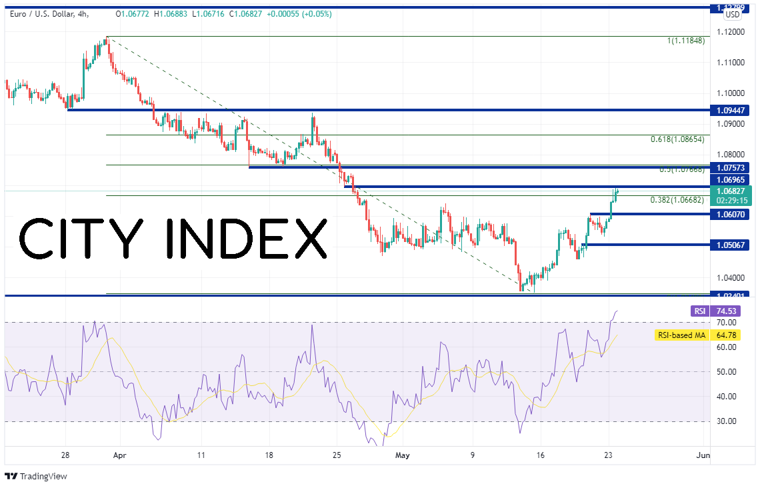
Task: Click the RSI-based MA value 64.78
Action: click(726, 335)
